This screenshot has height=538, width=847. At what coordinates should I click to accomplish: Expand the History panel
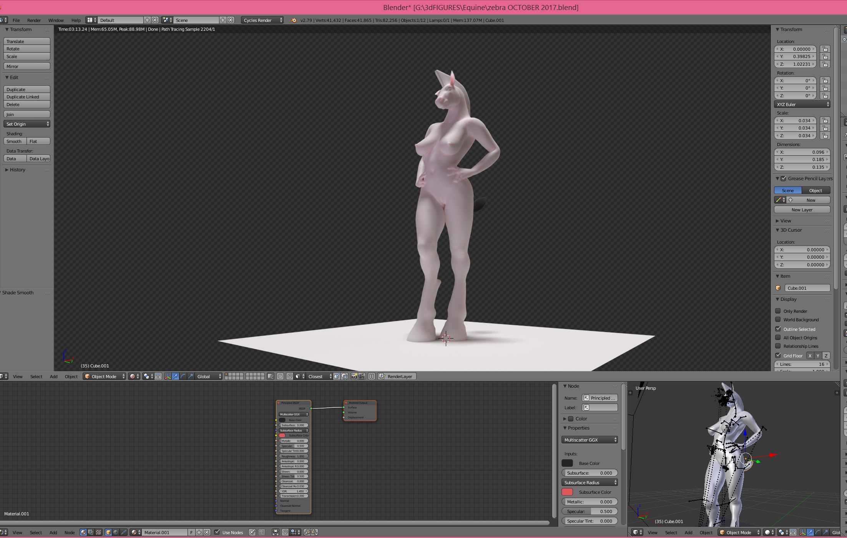pos(17,170)
